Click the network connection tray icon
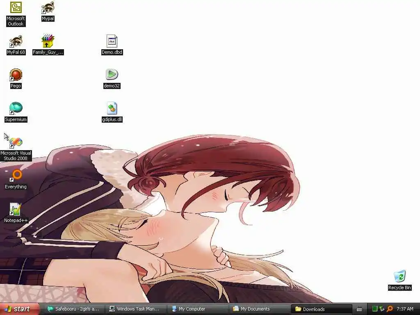420x315 pixels. (x=382, y=309)
